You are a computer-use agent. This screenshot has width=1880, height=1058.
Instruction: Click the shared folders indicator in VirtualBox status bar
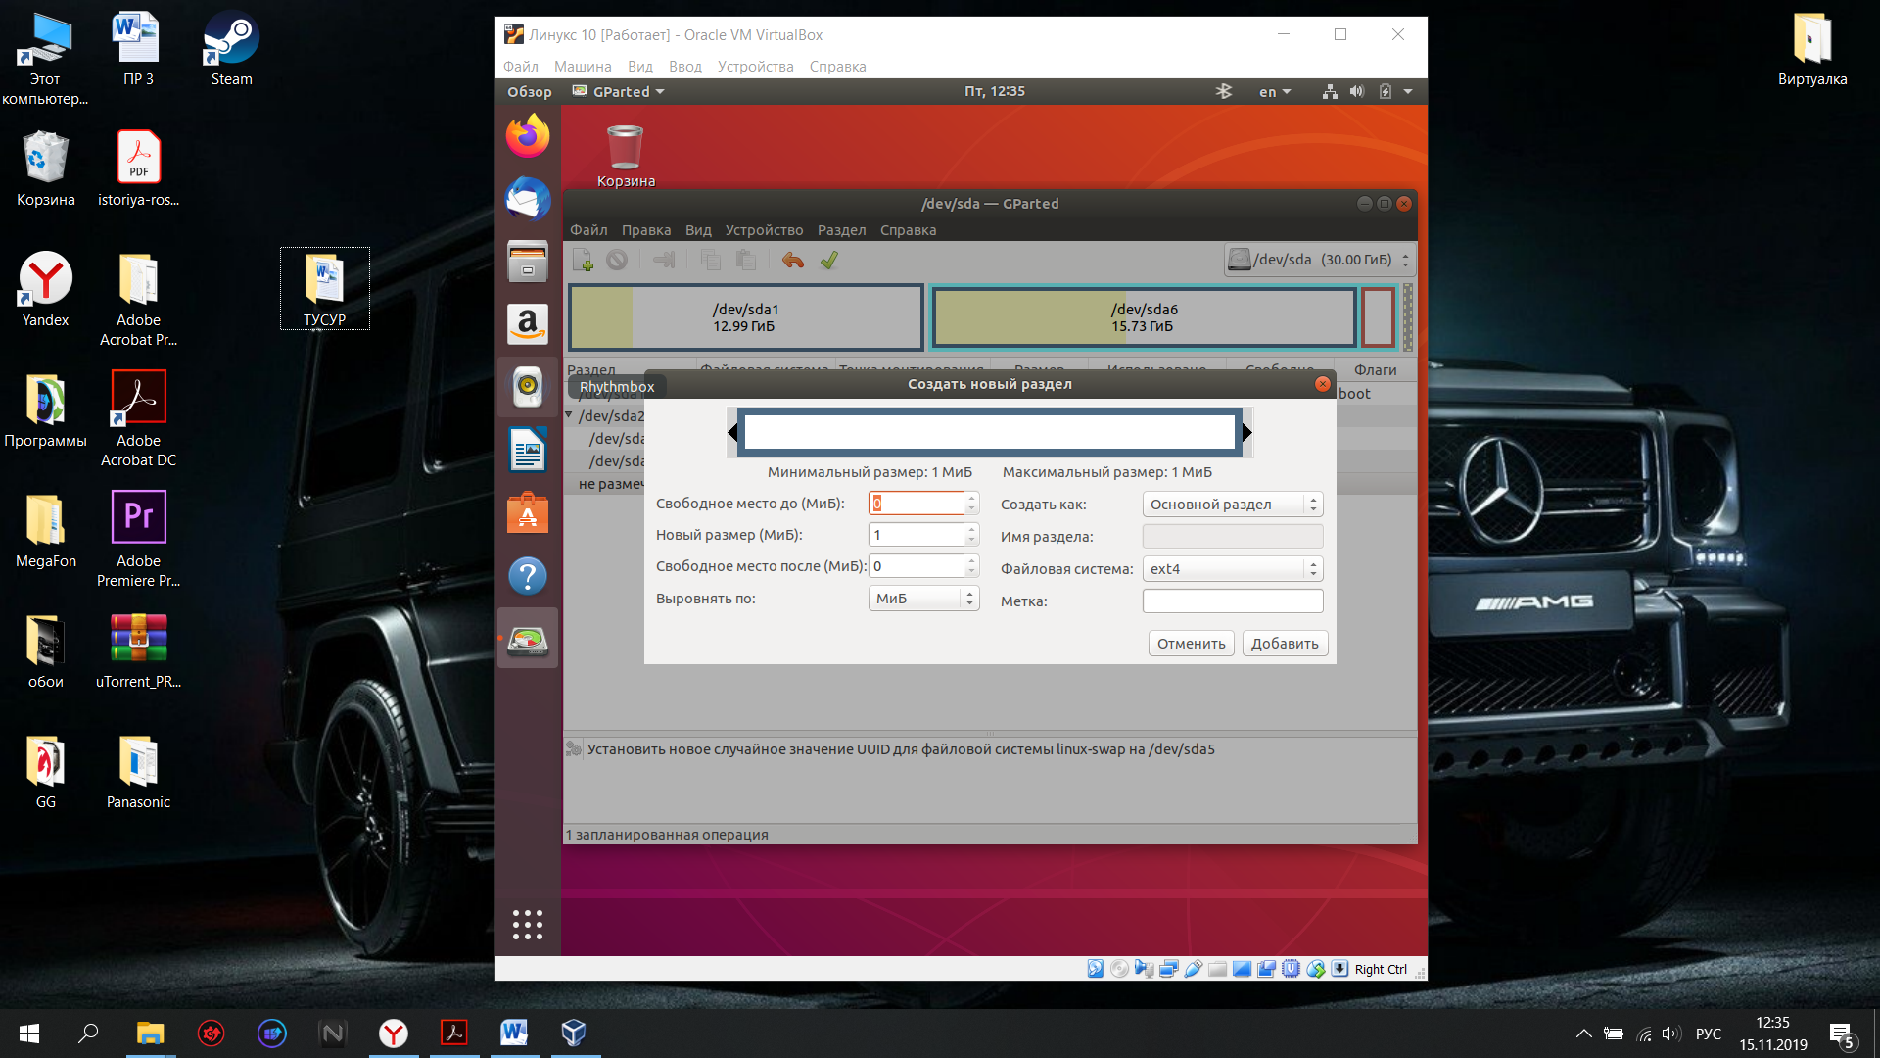1217,969
